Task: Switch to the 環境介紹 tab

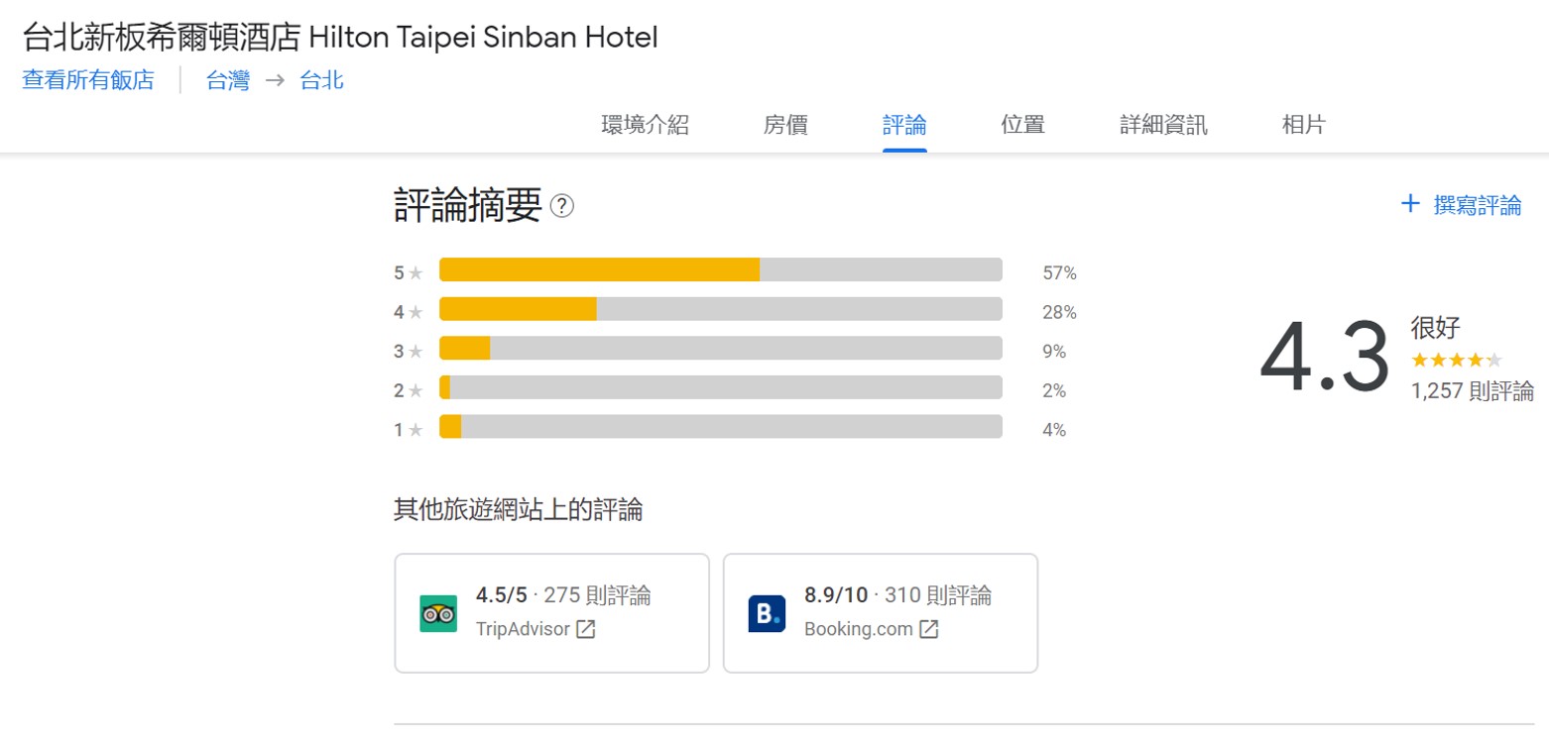Action: (x=645, y=125)
